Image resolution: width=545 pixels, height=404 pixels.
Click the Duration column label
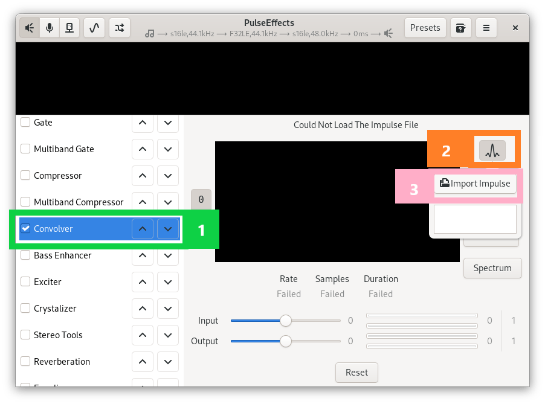coord(381,279)
